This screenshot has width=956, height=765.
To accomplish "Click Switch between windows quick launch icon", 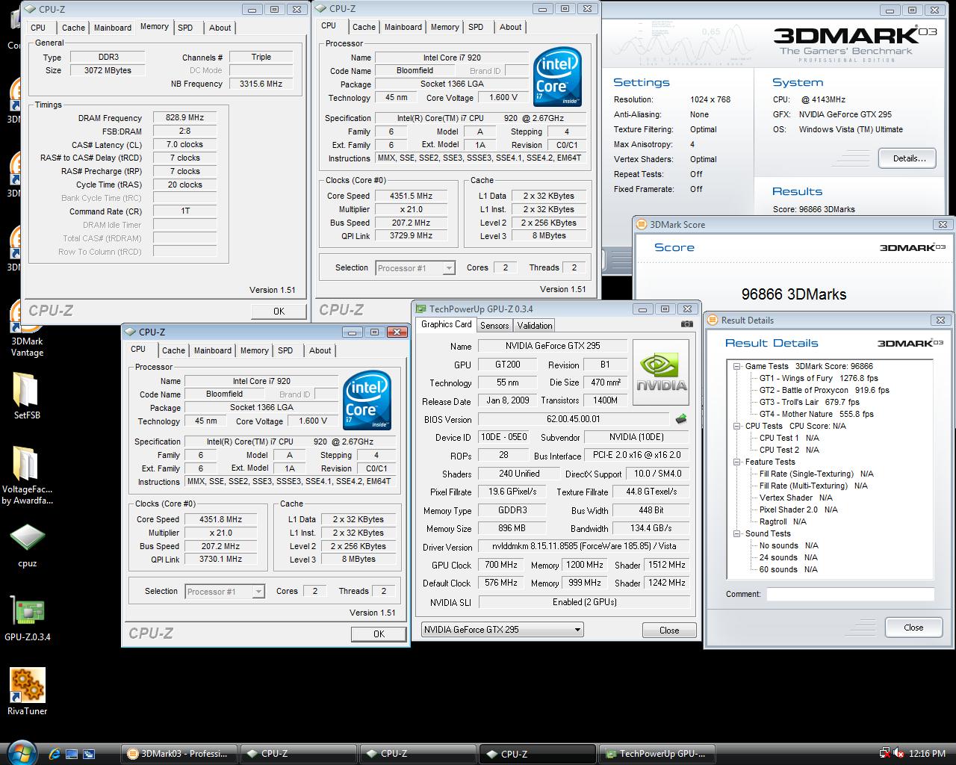I will click(89, 753).
